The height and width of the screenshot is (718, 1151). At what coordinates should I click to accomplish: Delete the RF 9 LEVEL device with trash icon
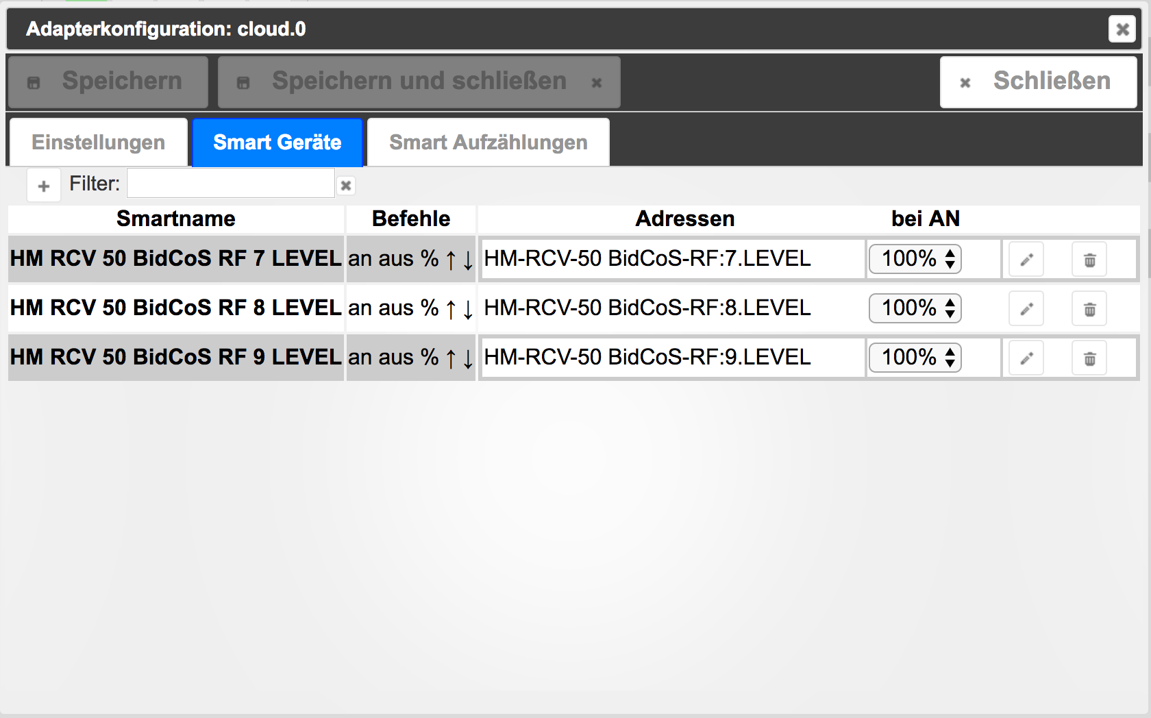tap(1089, 358)
